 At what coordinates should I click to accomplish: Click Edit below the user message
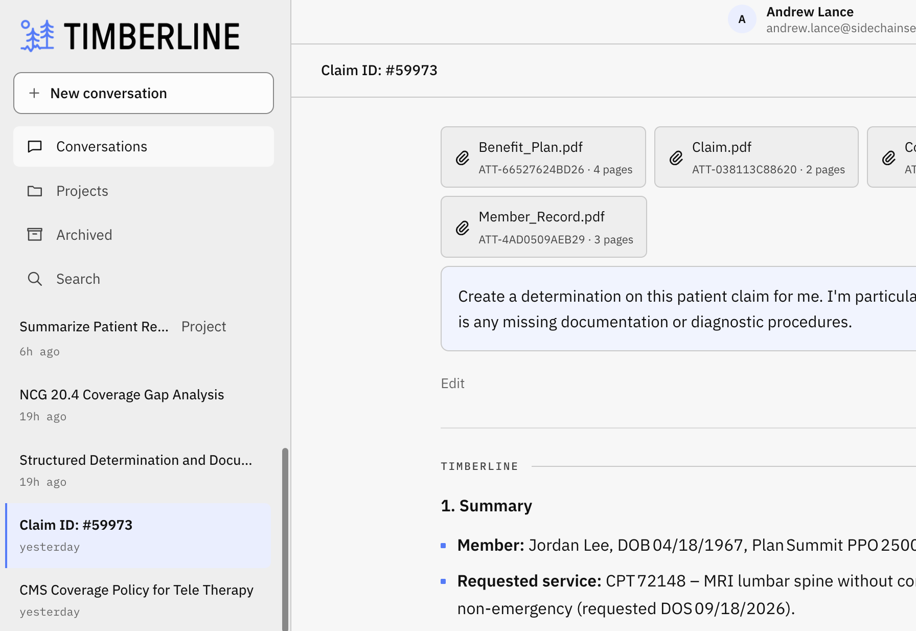point(453,384)
